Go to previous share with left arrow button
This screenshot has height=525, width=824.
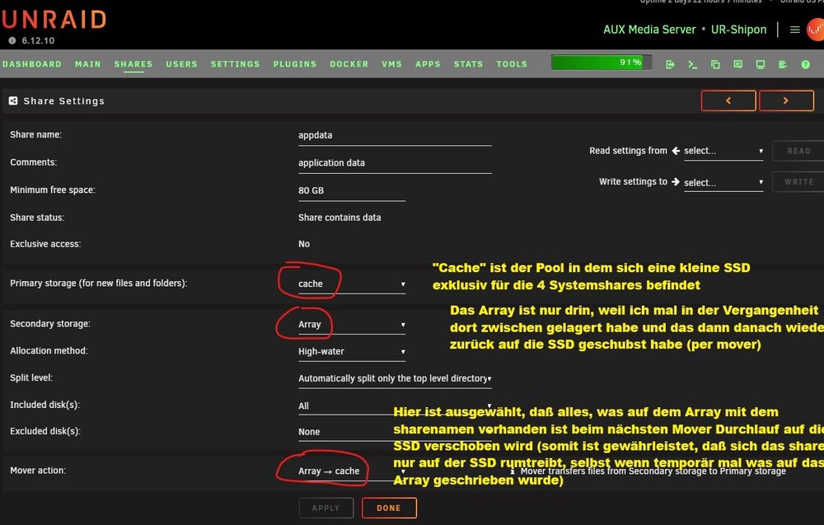coord(728,101)
